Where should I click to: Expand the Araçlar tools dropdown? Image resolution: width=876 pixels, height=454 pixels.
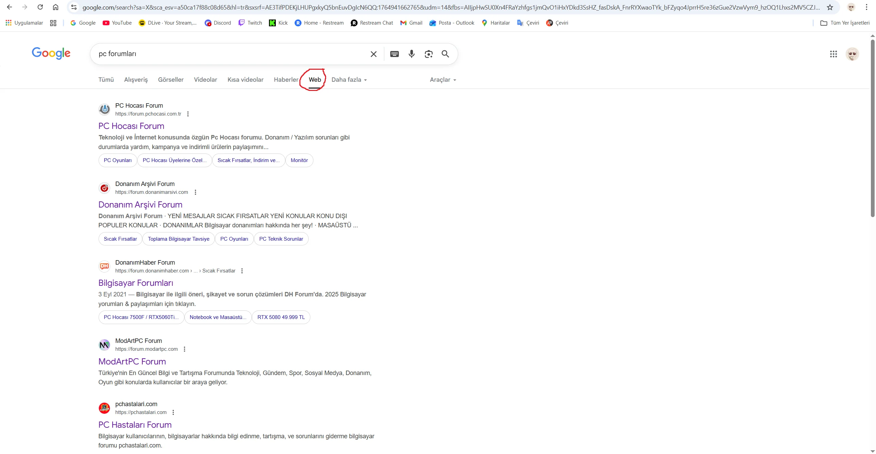pos(443,80)
